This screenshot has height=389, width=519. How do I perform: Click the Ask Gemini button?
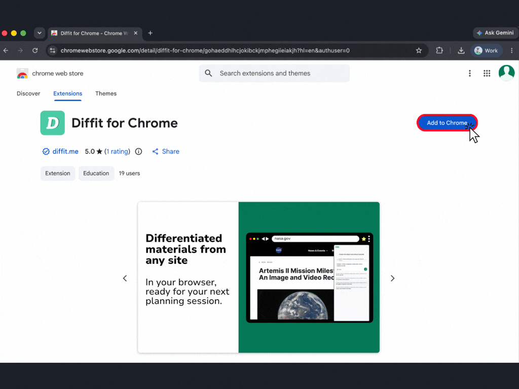pyautogui.click(x=495, y=33)
